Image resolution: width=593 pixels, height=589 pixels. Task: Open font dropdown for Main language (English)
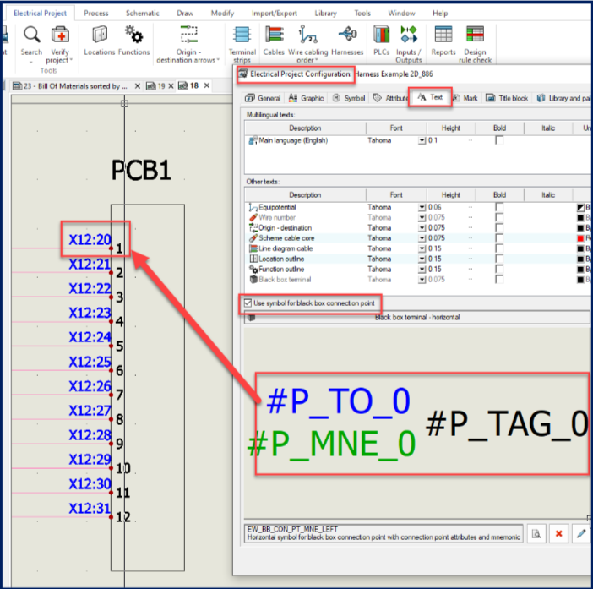(x=422, y=140)
